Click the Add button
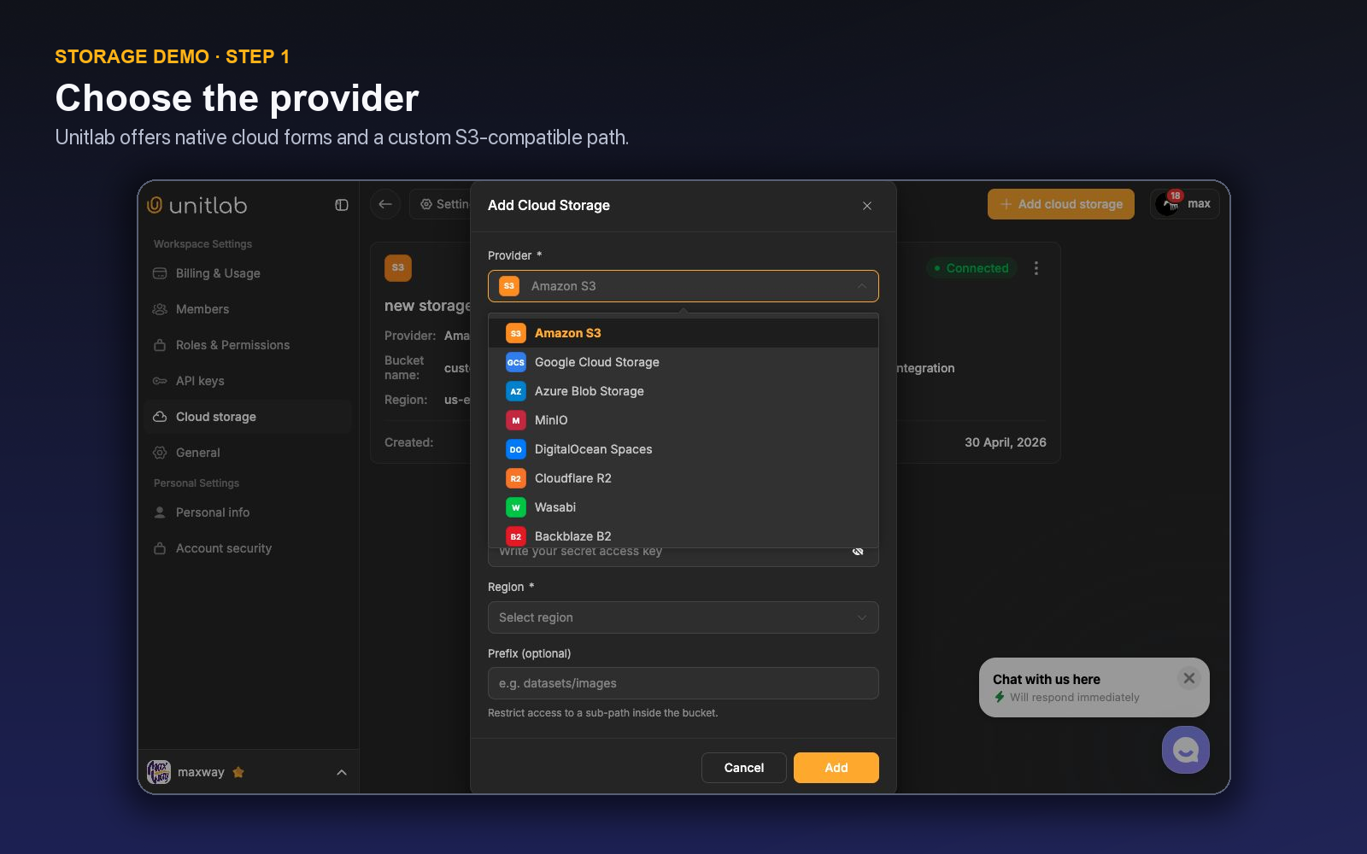 click(836, 768)
